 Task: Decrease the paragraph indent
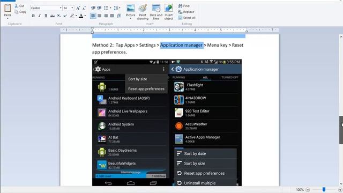[x=93, y=8]
